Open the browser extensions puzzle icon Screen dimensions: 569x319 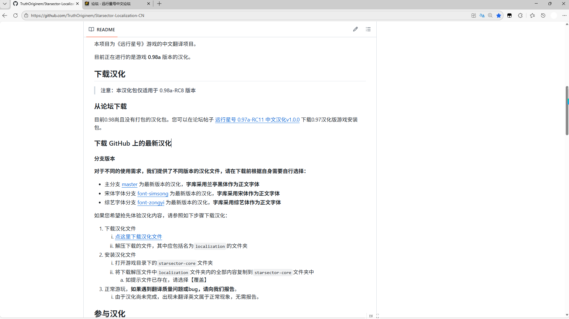coord(520,15)
